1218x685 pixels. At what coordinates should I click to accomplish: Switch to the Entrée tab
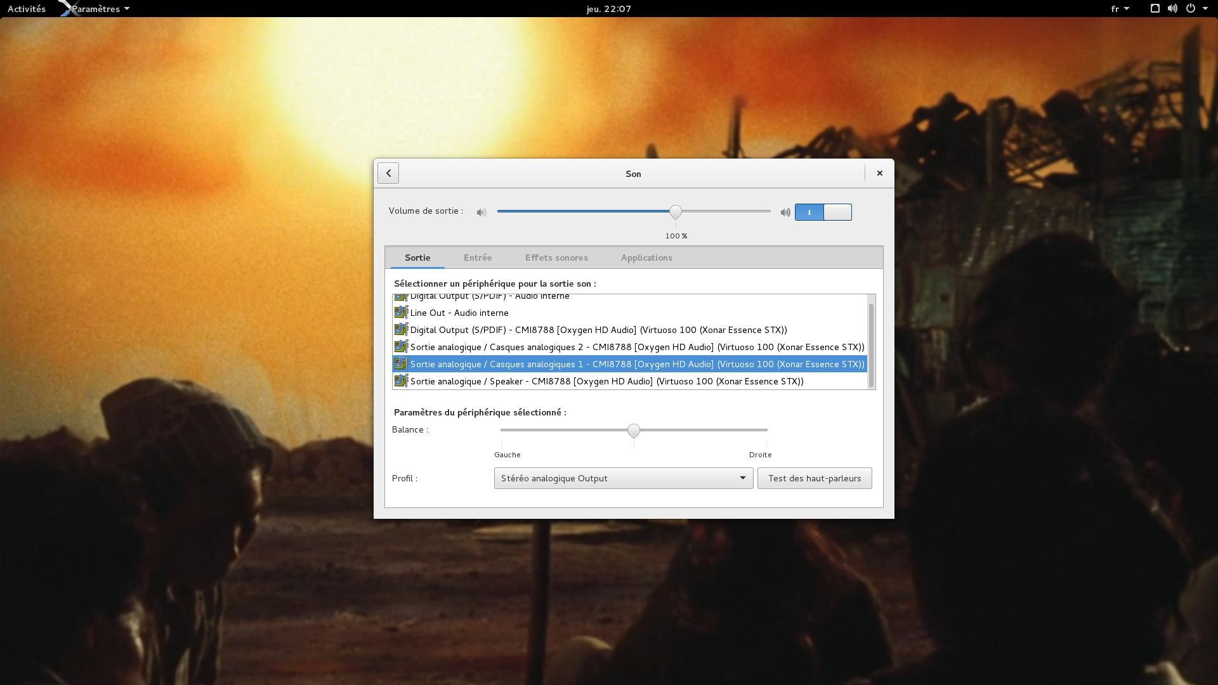tap(477, 258)
